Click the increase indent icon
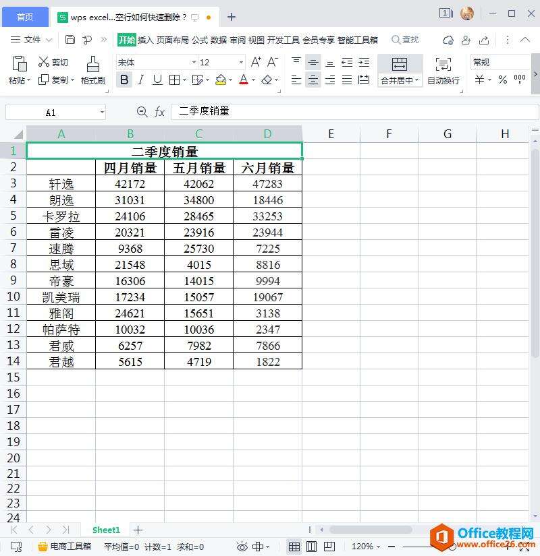The width and height of the screenshot is (540, 556). click(x=364, y=63)
